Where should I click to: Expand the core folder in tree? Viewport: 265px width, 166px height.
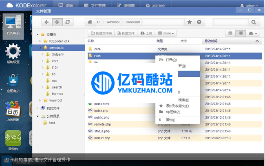[x=42, y=61]
